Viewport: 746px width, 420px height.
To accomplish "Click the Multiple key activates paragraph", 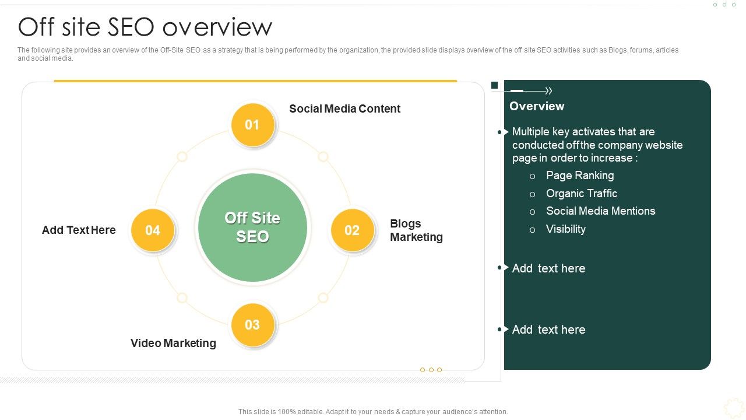I will (597, 145).
